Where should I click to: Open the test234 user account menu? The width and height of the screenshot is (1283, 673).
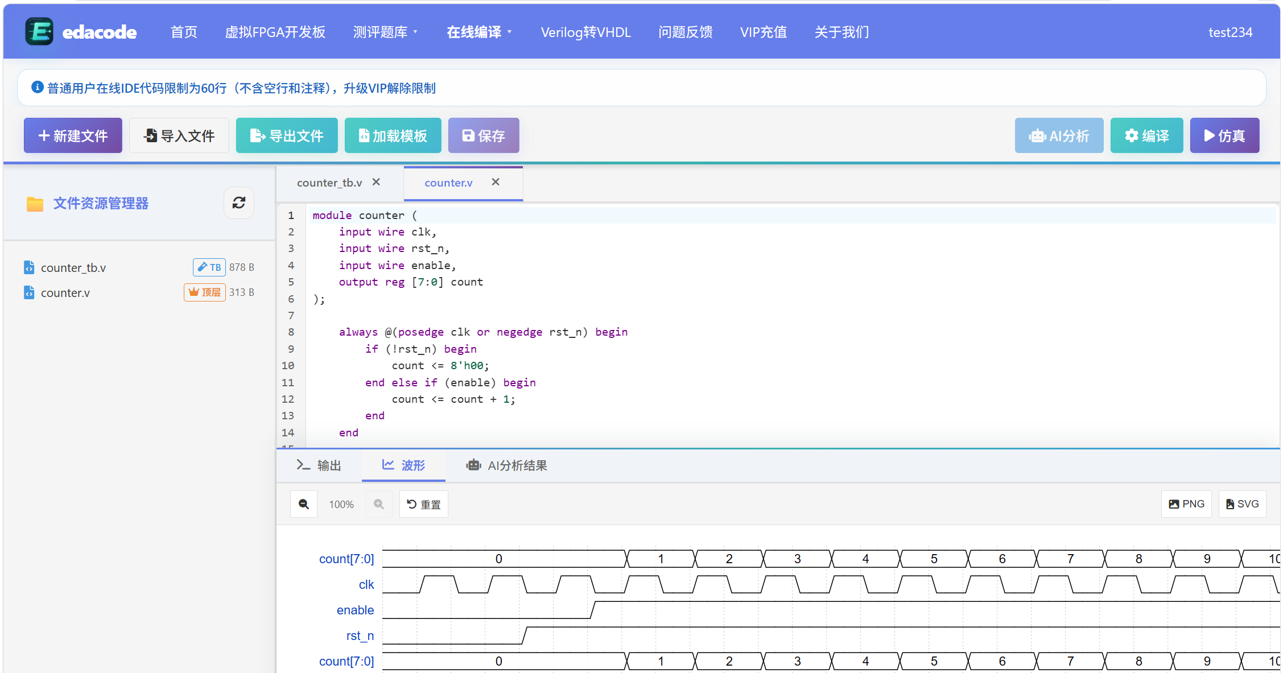click(1230, 32)
